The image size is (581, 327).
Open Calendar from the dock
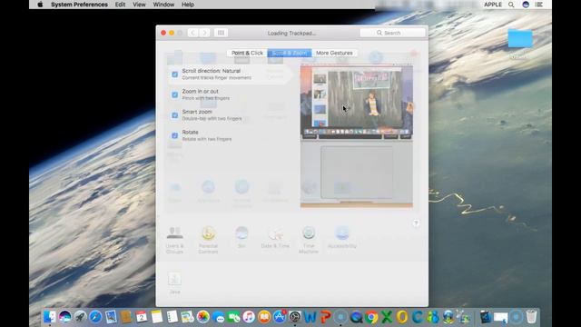[142, 317]
